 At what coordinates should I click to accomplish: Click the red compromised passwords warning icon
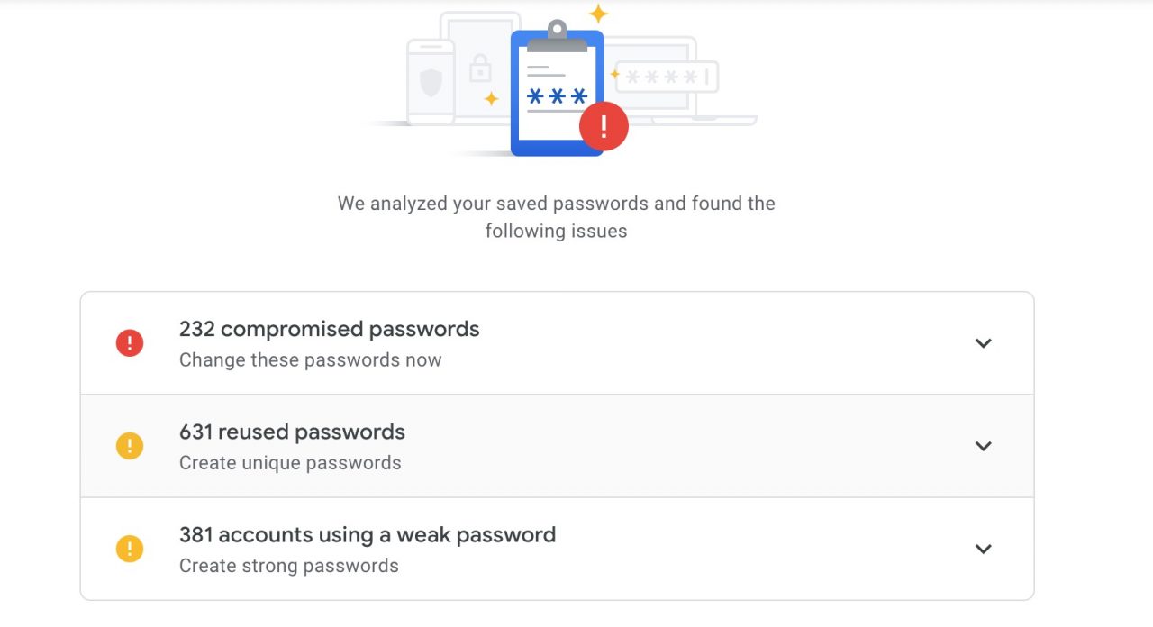pos(130,343)
